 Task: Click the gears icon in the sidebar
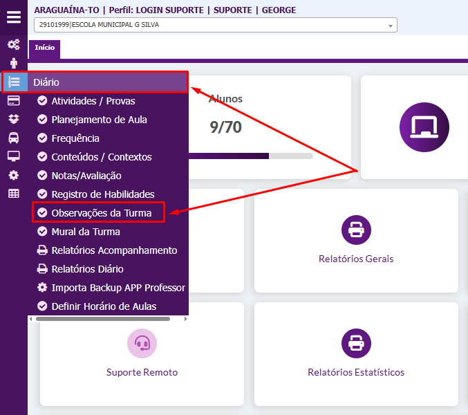(x=13, y=44)
